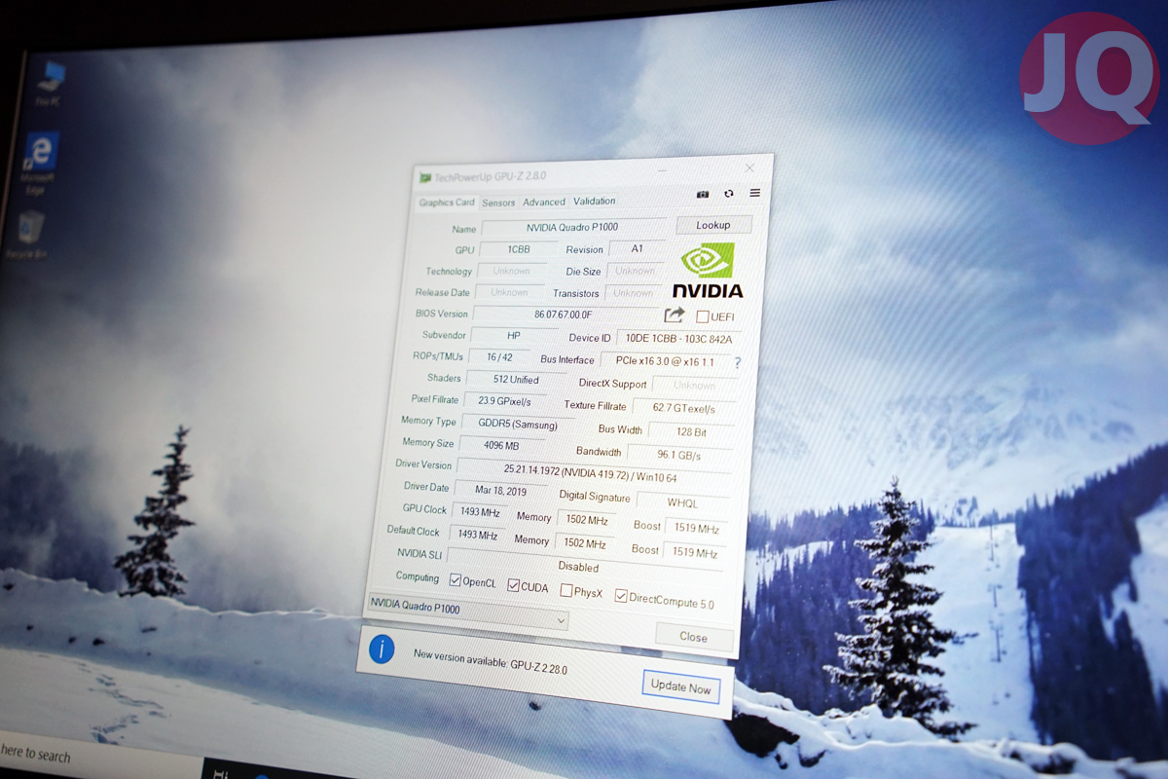Click the GPU field showing 1CBB
The height and width of the screenshot is (779, 1168).
519,249
